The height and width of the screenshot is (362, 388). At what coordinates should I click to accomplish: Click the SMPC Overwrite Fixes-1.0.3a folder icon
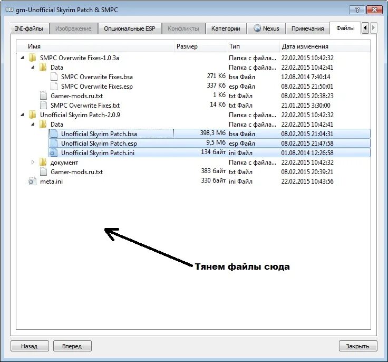point(32,58)
